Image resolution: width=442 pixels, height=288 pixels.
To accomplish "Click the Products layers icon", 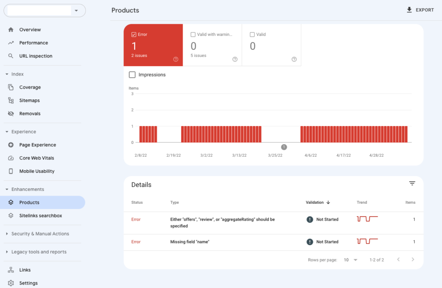I will (11, 202).
